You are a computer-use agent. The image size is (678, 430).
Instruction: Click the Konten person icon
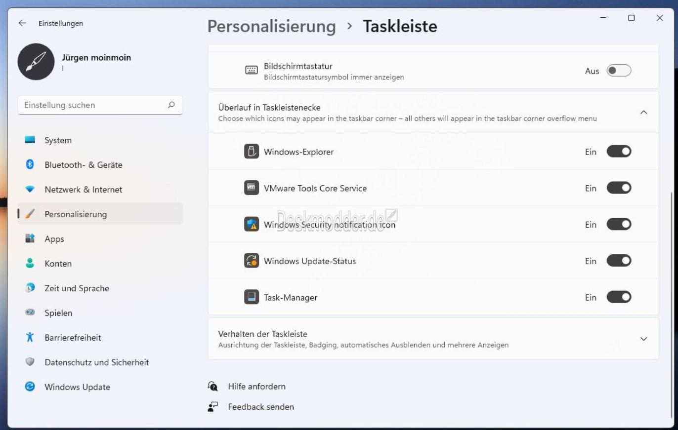pyautogui.click(x=30, y=264)
